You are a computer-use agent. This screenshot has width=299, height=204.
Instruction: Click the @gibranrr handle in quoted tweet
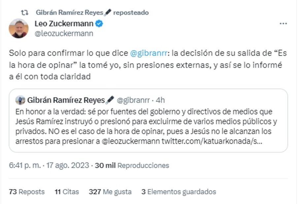(x=134, y=100)
